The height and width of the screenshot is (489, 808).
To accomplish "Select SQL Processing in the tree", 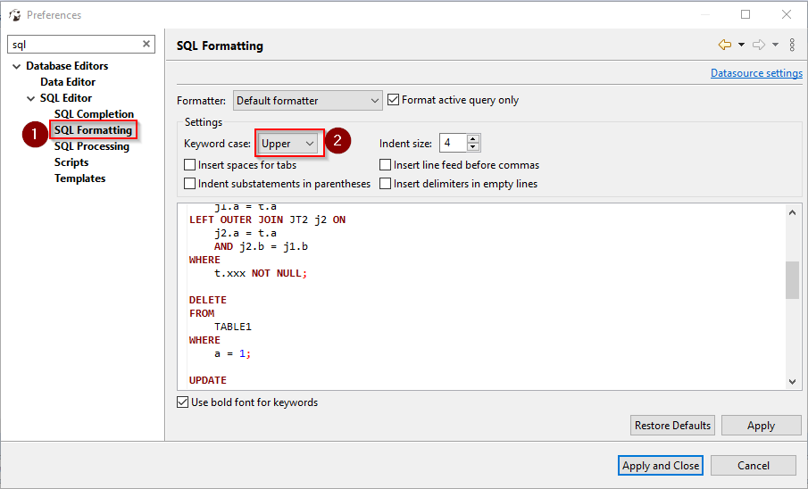I will [92, 146].
